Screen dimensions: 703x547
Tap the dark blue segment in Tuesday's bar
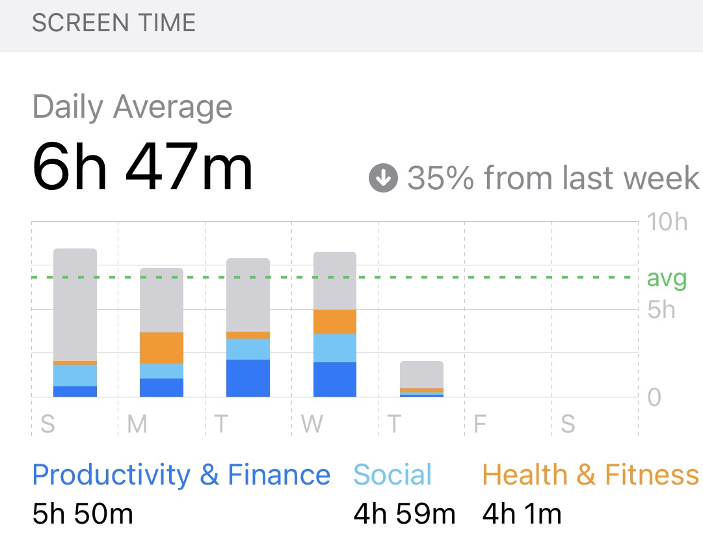pyautogui.click(x=248, y=378)
